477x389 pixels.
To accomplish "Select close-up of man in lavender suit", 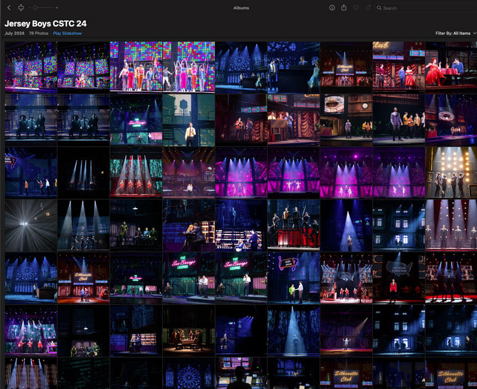I will 398,120.
